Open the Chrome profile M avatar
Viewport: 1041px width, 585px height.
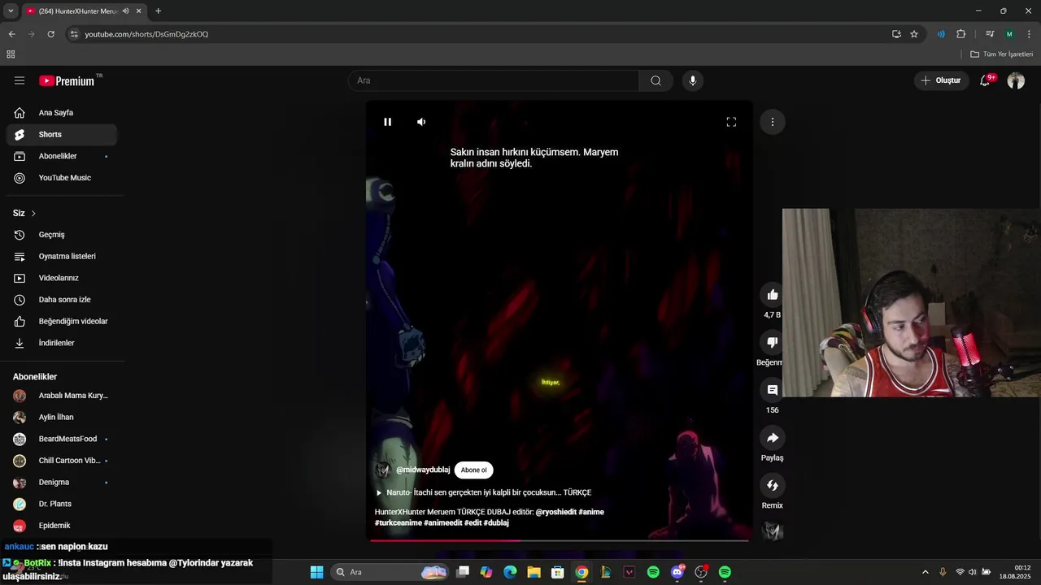click(1009, 34)
